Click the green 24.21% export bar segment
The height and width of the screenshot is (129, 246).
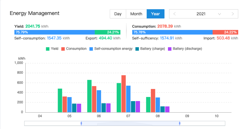pos(107,32)
